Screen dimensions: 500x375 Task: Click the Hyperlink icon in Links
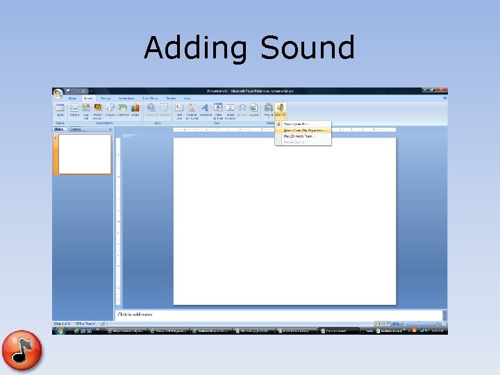coord(151,108)
